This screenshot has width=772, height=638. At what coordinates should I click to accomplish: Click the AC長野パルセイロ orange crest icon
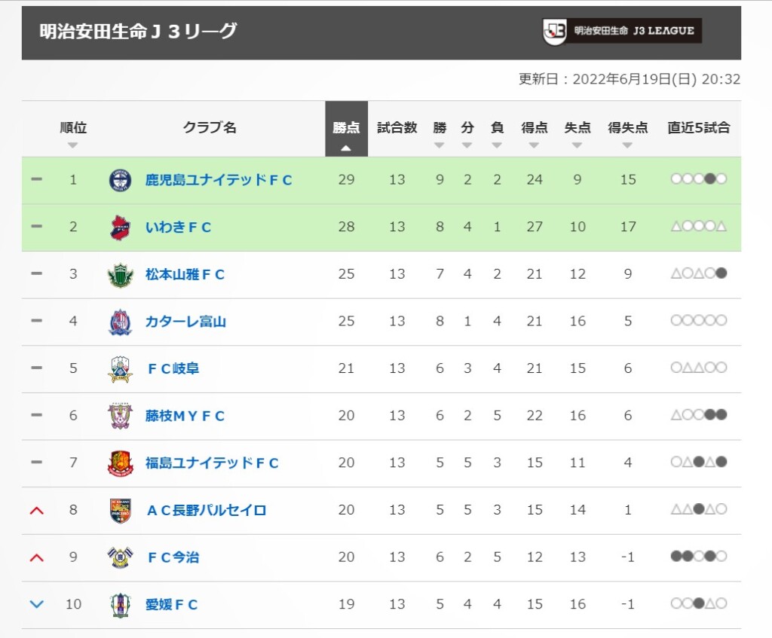point(120,510)
